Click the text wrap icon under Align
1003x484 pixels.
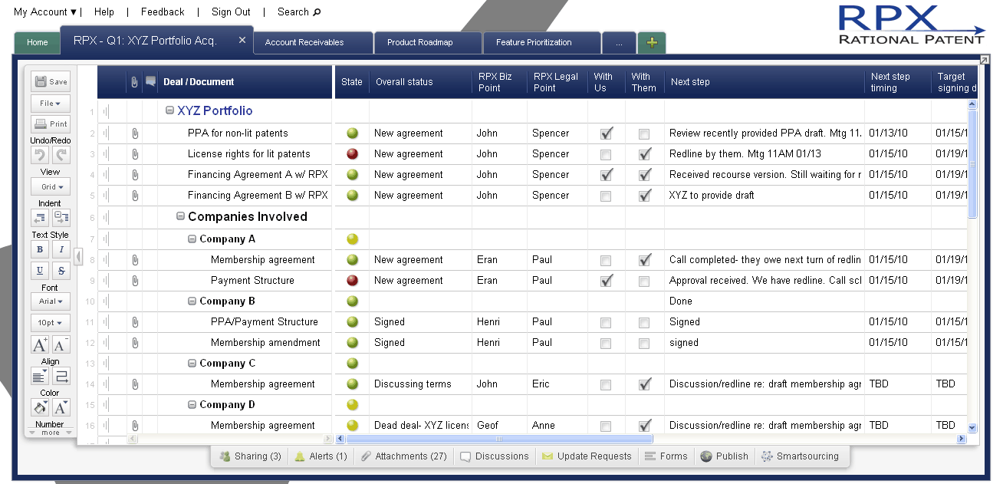coord(61,376)
